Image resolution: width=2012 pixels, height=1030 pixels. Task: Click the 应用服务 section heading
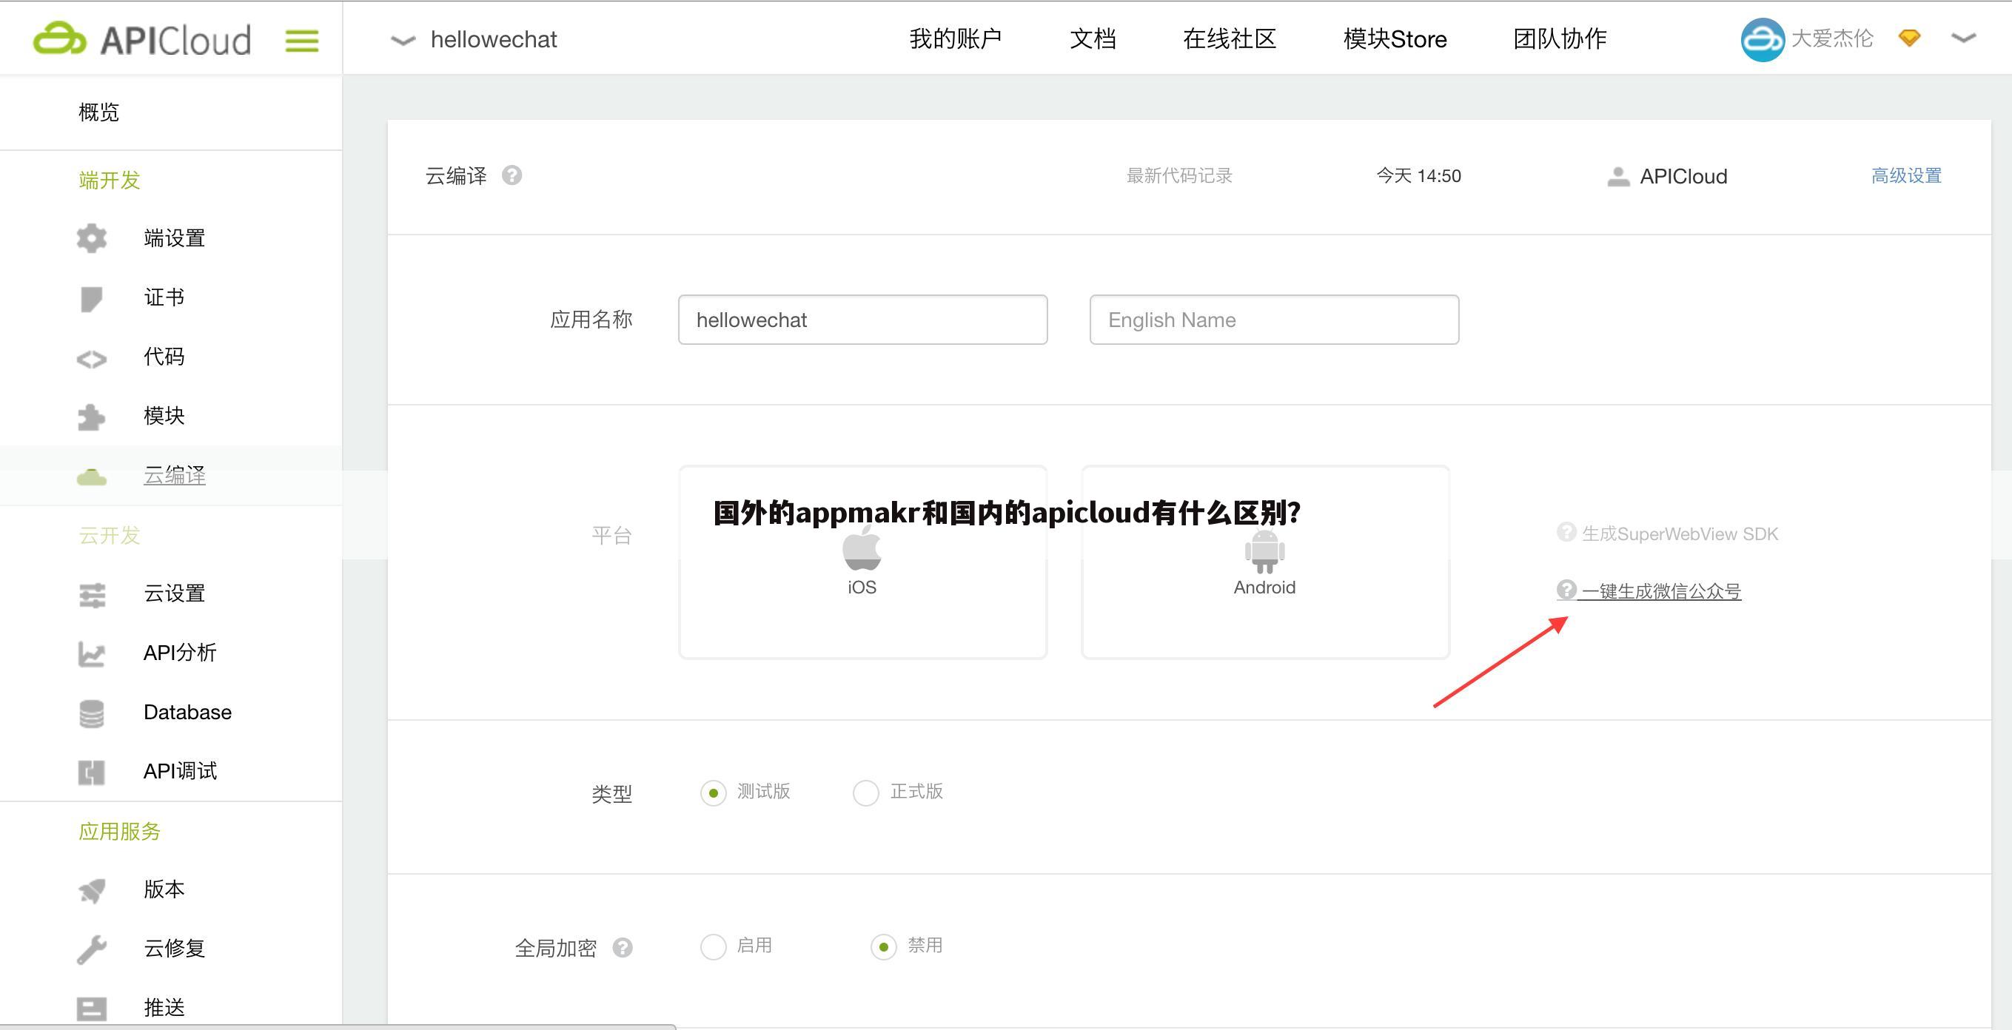click(119, 831)
